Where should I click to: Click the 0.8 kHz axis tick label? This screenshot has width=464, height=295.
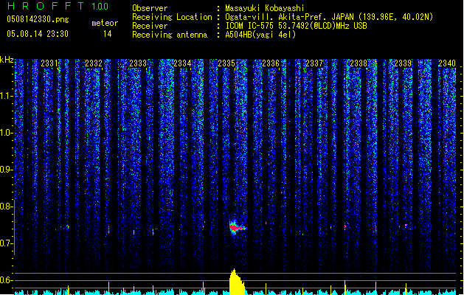coord(6,206)
